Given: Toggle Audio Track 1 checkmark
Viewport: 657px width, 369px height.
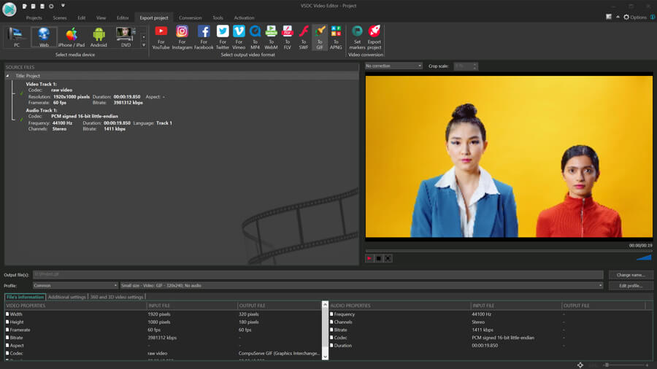Looking at the screenshot, I should [x=21, y=120].
